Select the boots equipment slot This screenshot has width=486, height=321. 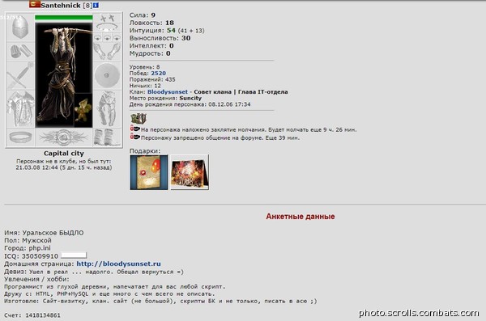(107, 137)
